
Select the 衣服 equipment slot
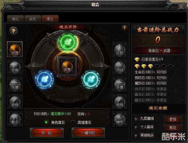pos(15,67)
